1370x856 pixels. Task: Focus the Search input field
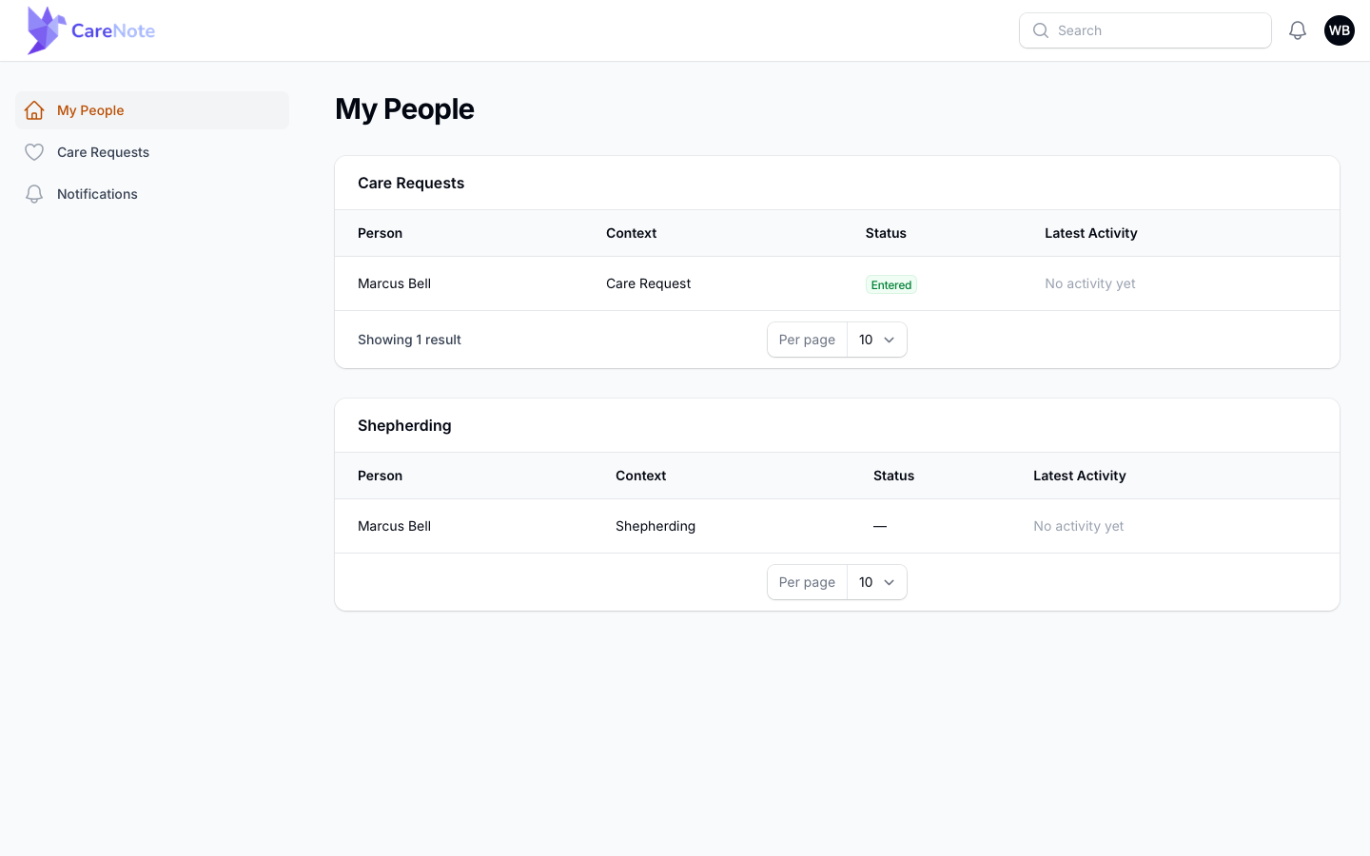1145,30
